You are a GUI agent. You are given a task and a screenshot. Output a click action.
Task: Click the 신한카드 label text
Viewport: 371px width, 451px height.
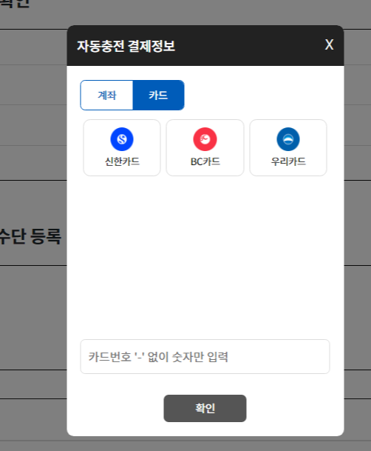(x=122, y=161)
